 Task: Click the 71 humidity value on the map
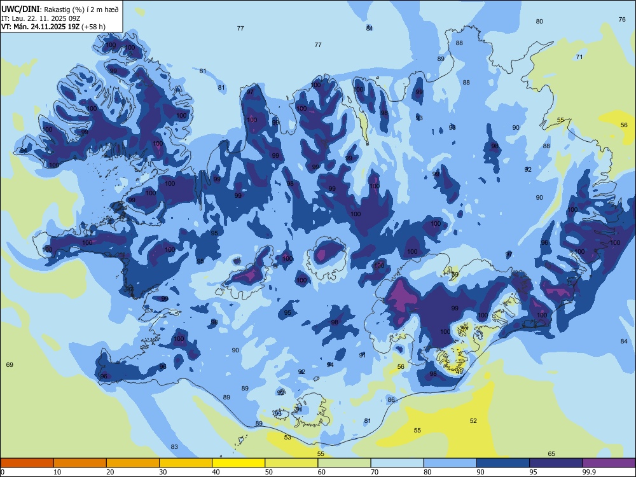click(x=579, y=57)
